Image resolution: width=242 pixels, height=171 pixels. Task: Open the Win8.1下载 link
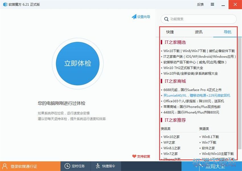coord(210,137)
